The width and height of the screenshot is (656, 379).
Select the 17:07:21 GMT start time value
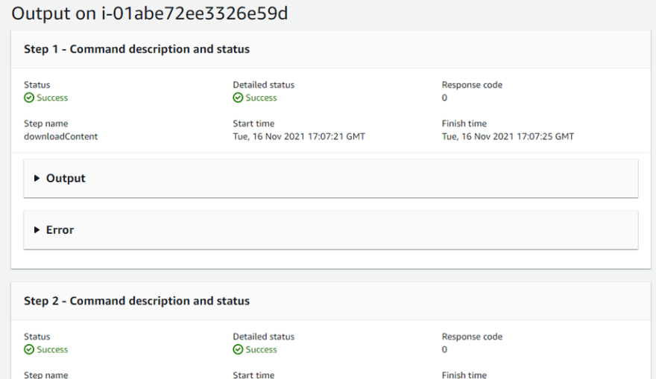(x=299, y=137)
